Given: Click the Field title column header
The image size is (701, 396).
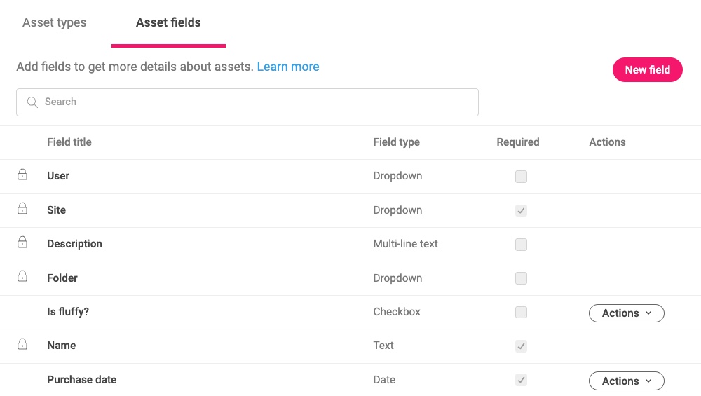Looking at the screenshot, I should pyautogui.click(x=69, y=142).
